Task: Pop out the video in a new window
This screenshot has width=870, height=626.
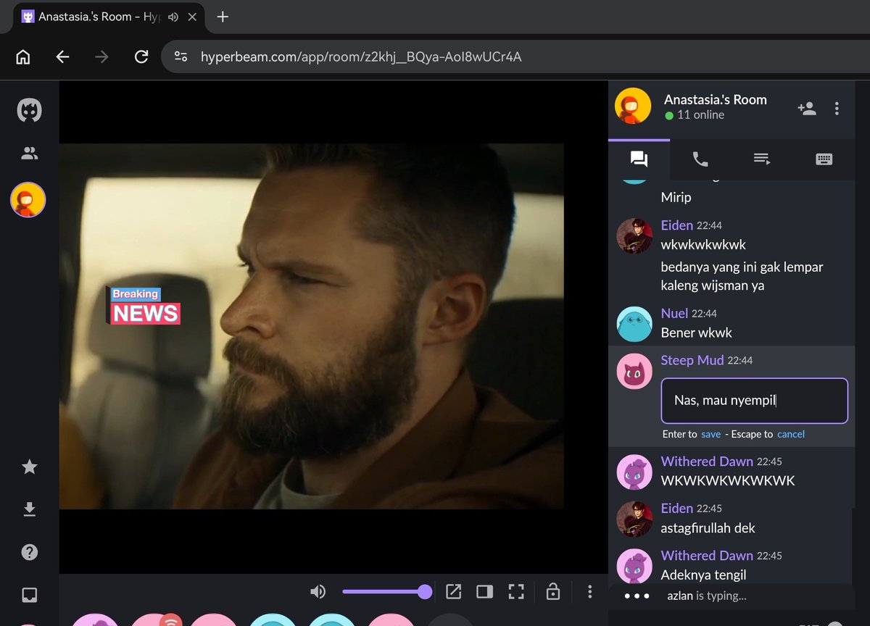Action: click(x=453, y=592)
